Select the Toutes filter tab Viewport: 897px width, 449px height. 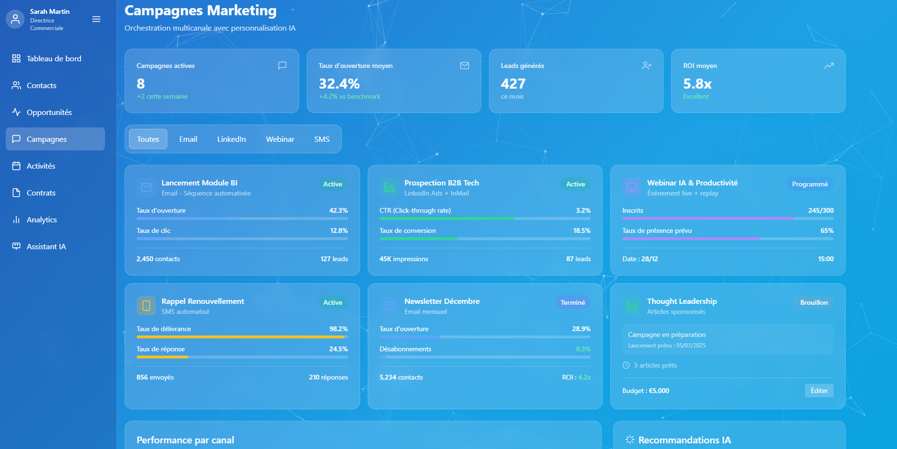click(x=148, y=139)
